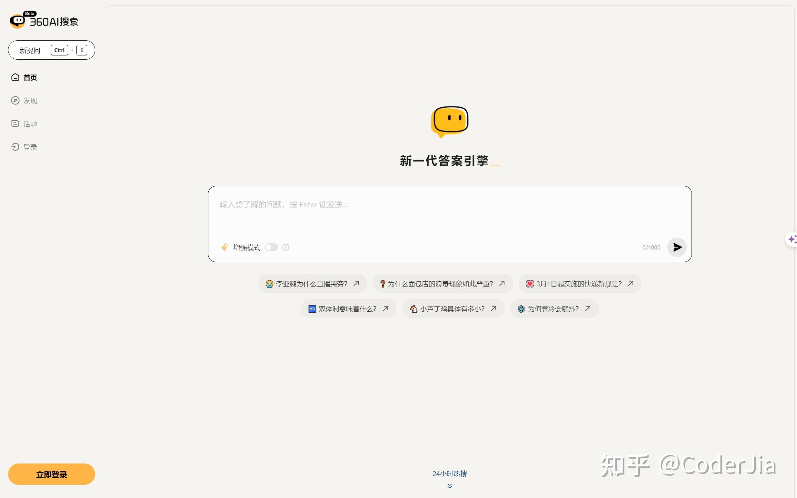Click the send arrow to submit a question
The image size is (797, 498).
[x=677, y=247]
